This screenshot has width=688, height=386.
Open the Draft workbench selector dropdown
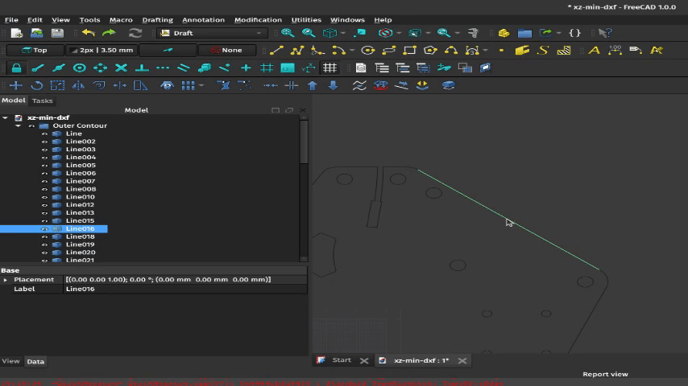(212, 33)
